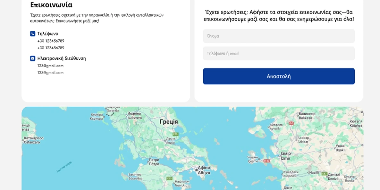Click the E75 highway shield on map

tap(175, 134)
